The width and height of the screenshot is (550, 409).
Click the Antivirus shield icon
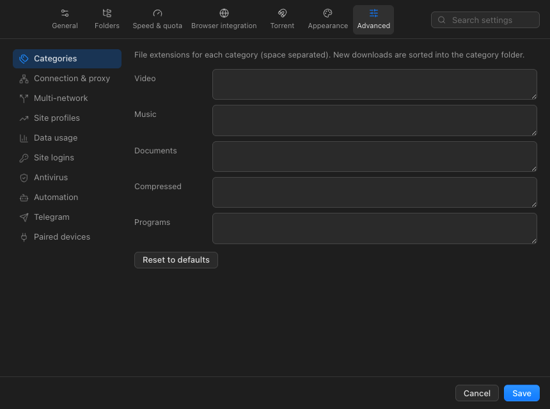24,178
